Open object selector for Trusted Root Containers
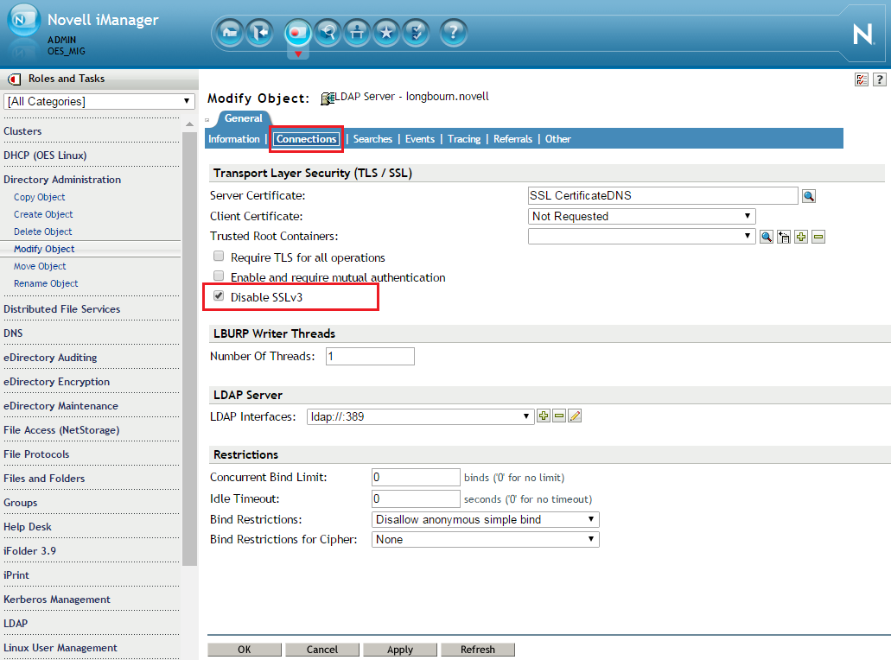This screenshot has height=660, width=891. click(x=766, y=237)
